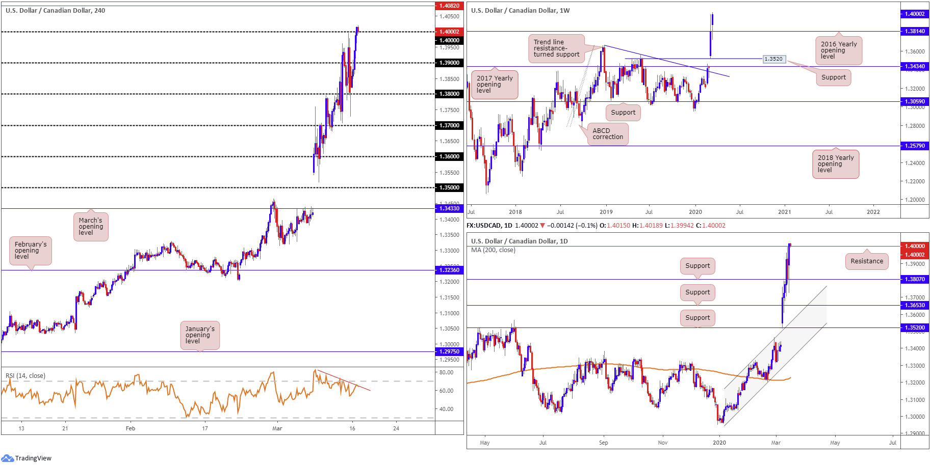931x465 pixels.
Task: Click the 1.38070 price label on daily chart
Action: (915, 279)
